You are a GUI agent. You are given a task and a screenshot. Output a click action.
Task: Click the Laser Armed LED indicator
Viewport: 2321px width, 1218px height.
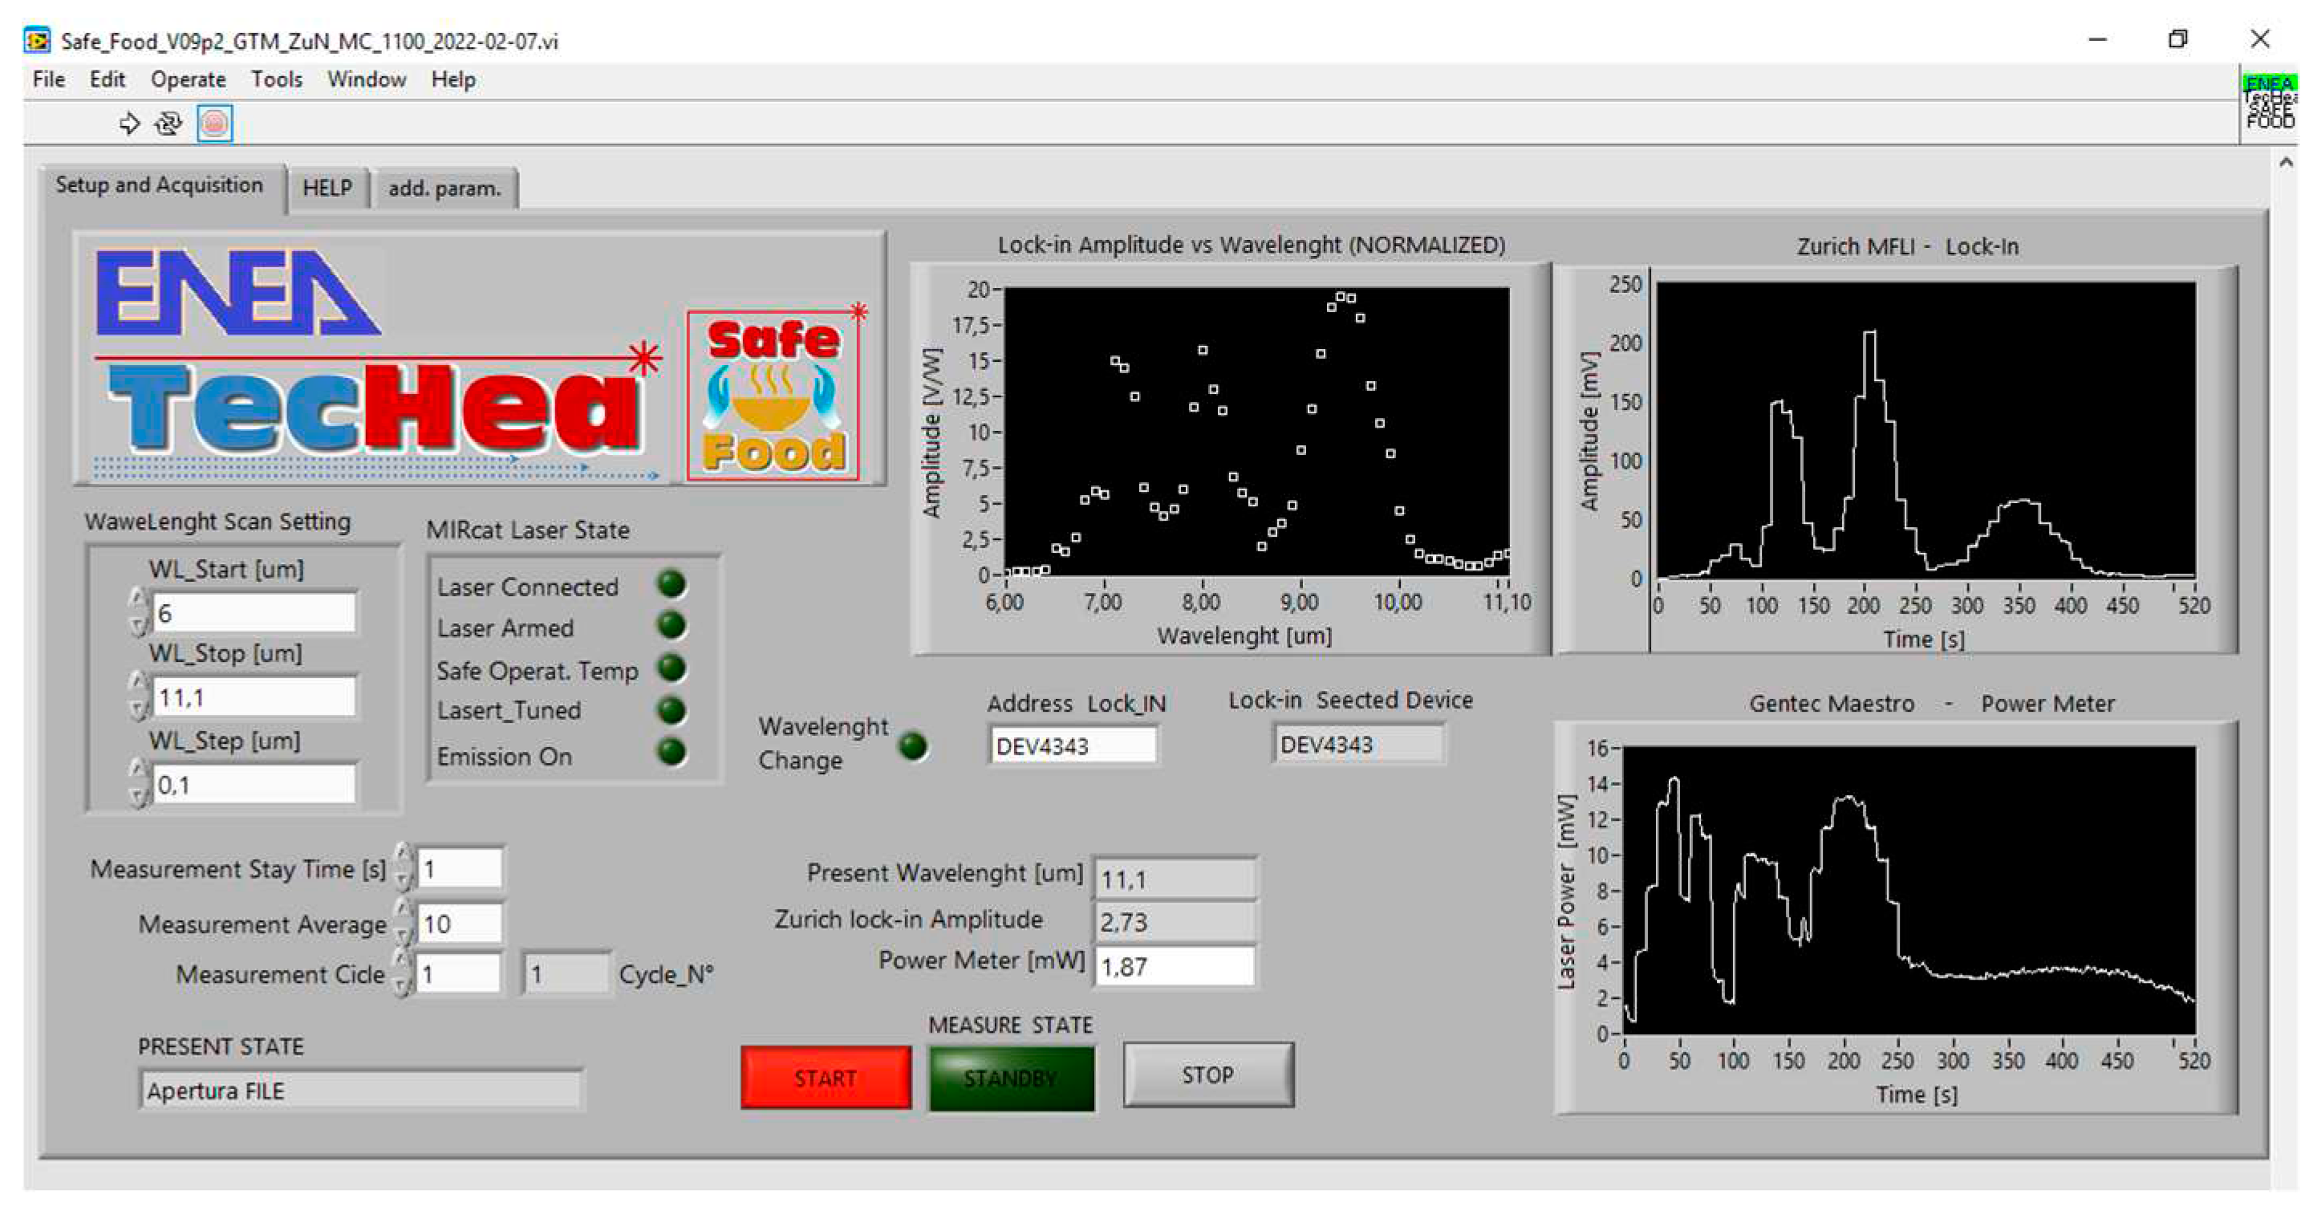coord(672,625)
